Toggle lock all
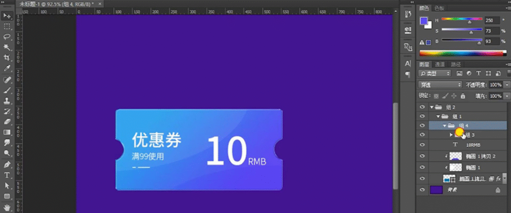Image resolution: width=511 pixels, height=213 pixels. click(x=463, y=96)
